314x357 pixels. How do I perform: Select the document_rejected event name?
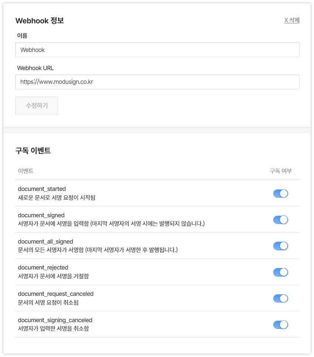click(43, 267)
